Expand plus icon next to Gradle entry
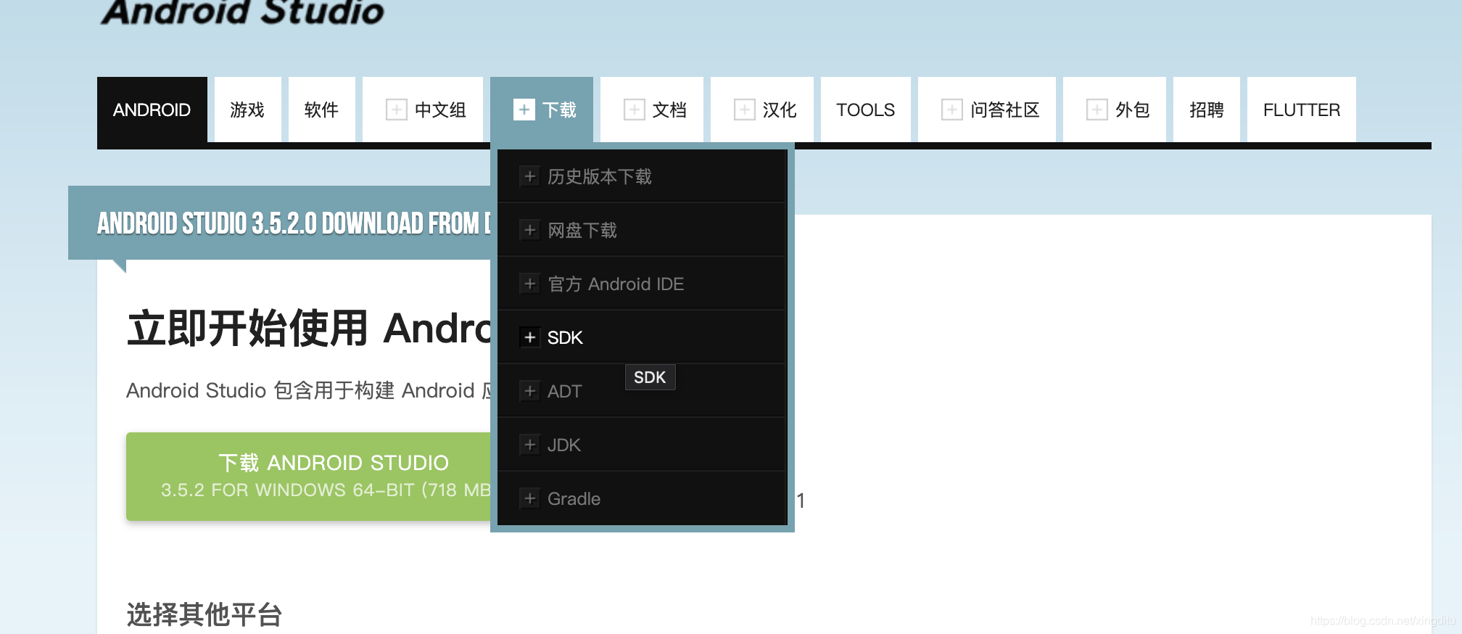 [x=530, y=498]
